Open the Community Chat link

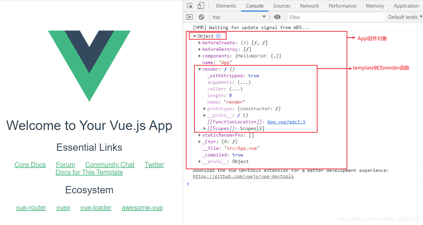[110, 165]
